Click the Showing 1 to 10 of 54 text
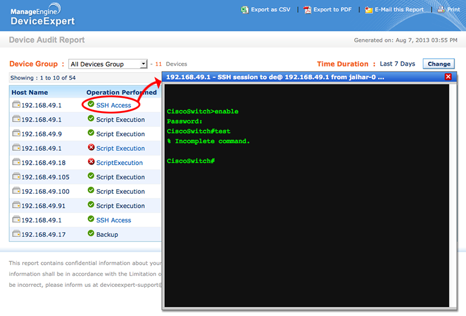This screenshot has width=466, height=316. (43, 78)
